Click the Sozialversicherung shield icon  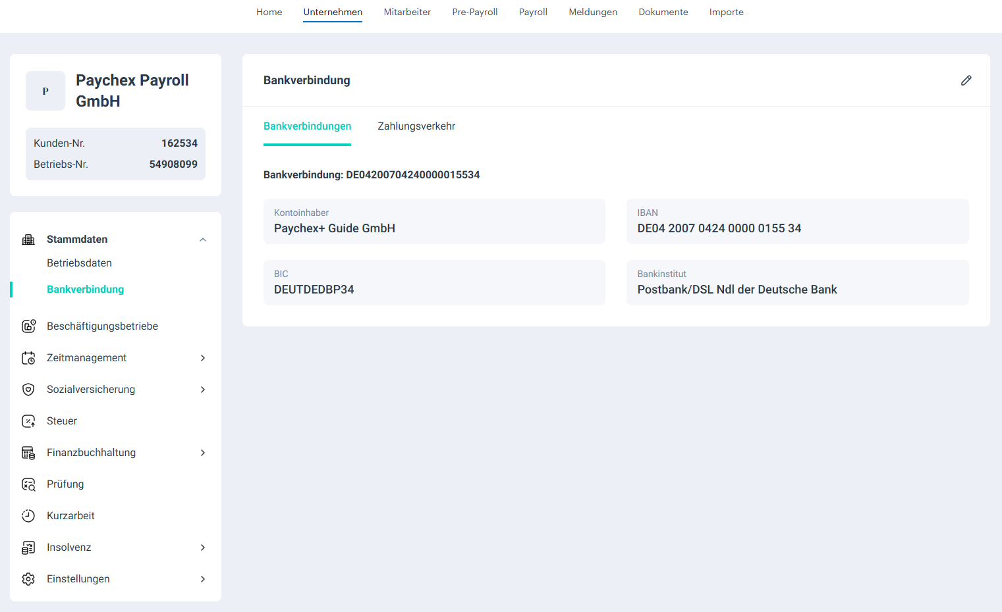point(28,390)
